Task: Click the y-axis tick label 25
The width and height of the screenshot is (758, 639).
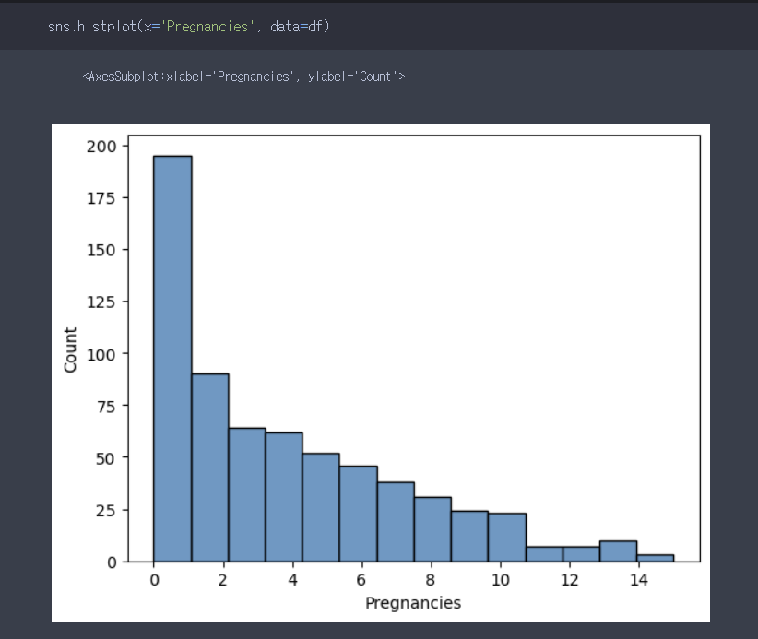Action: [x=106, y=511]
